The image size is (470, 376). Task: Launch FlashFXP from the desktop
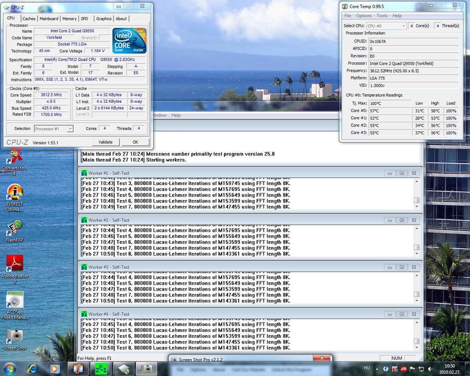tap(14, 231)
